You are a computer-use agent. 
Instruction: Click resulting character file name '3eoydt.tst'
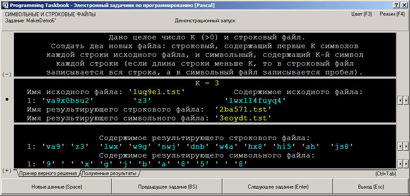coord(243,118)
